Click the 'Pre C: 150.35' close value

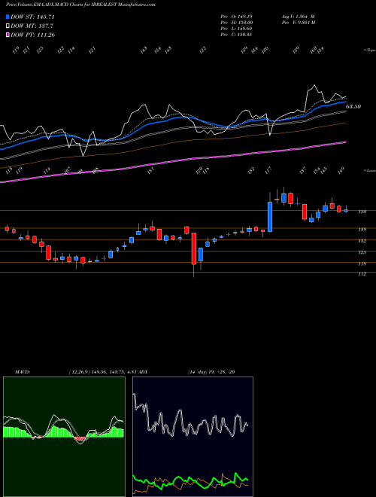tap(236, 35)
